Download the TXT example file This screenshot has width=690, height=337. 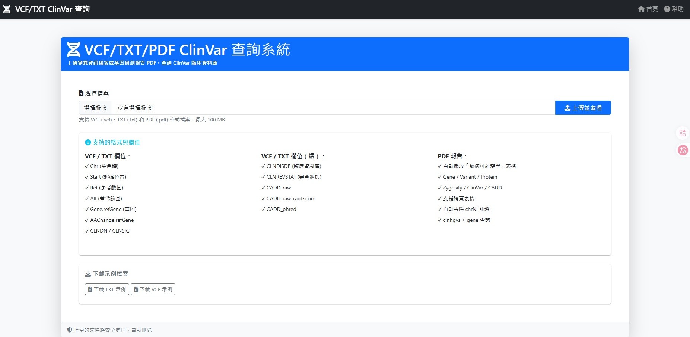(107, 289)
